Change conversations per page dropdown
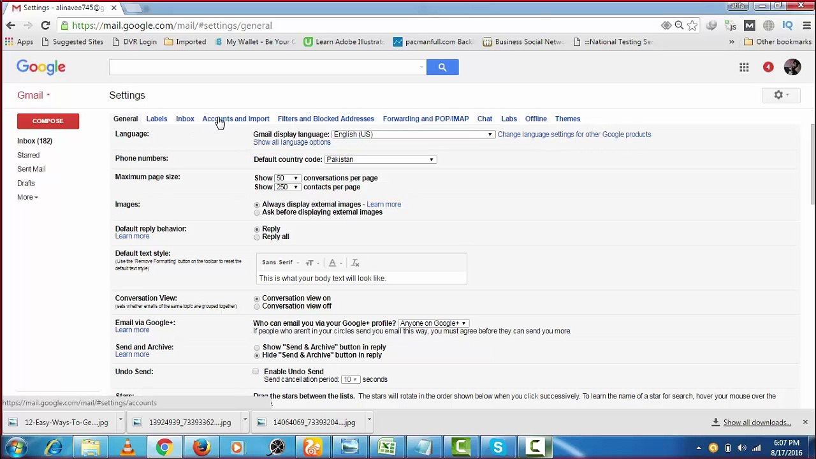 (x=287, y=178)
